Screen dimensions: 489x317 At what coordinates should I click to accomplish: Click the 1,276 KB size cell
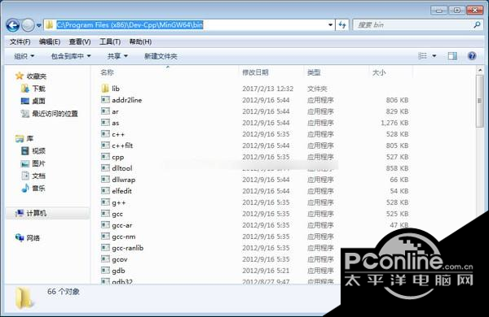point(394,123)
